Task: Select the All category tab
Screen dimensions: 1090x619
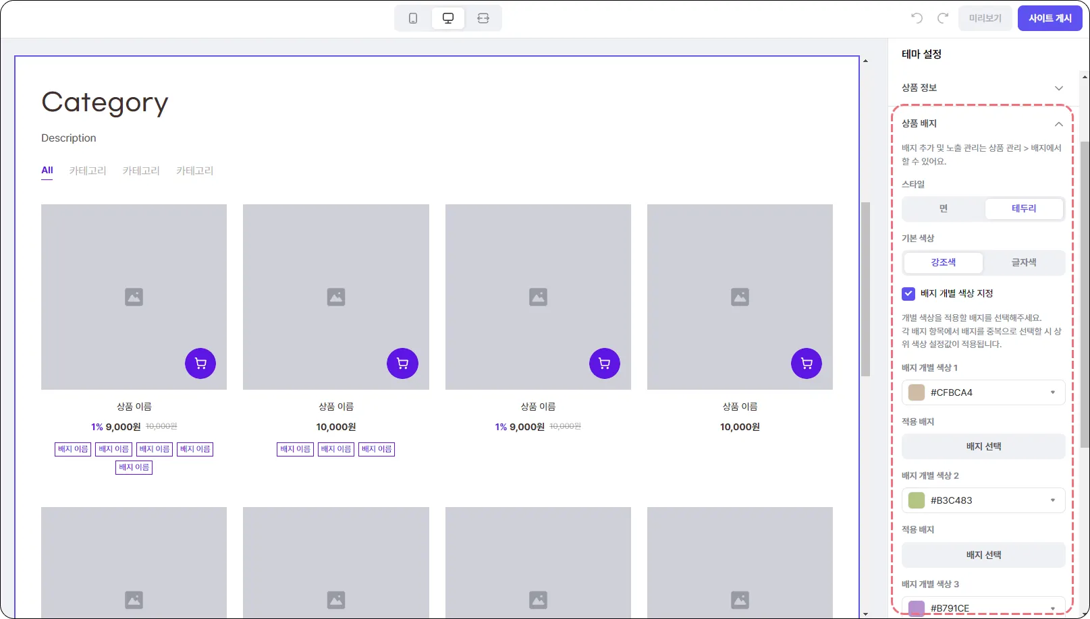Action: tap(47, 171)
